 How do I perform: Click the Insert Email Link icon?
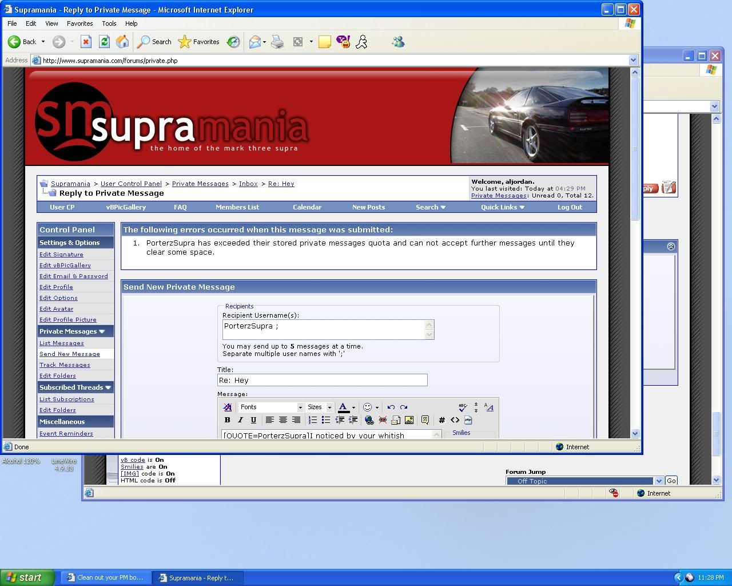coord(396,420)
